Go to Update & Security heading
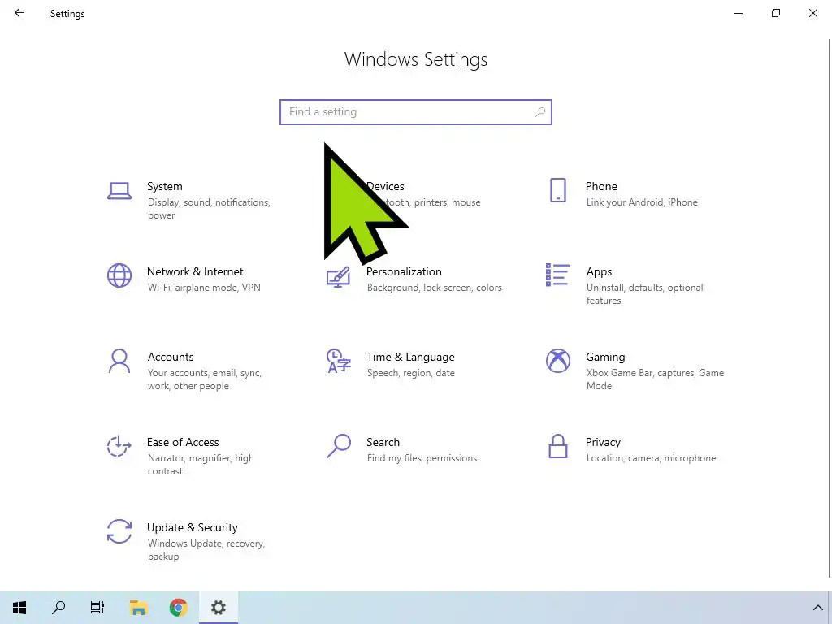The width and height of the screenshot is (832, 624). click(x=192, y=528)
